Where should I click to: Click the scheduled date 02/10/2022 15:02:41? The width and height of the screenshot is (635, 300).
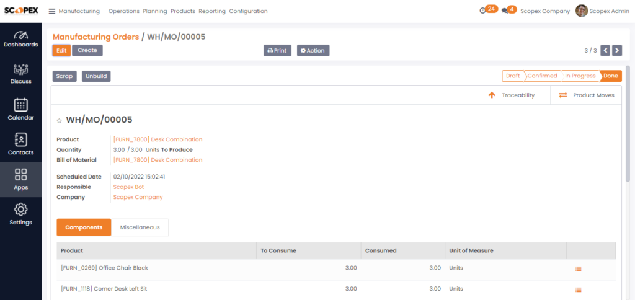[x=140, y=177]
